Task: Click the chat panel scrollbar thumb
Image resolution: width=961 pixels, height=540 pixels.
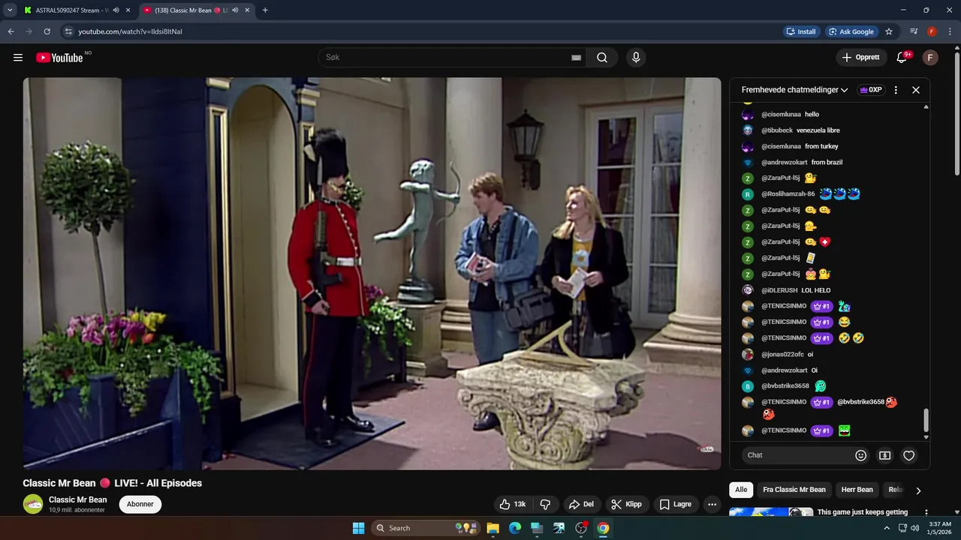Action: coord(926,420)
